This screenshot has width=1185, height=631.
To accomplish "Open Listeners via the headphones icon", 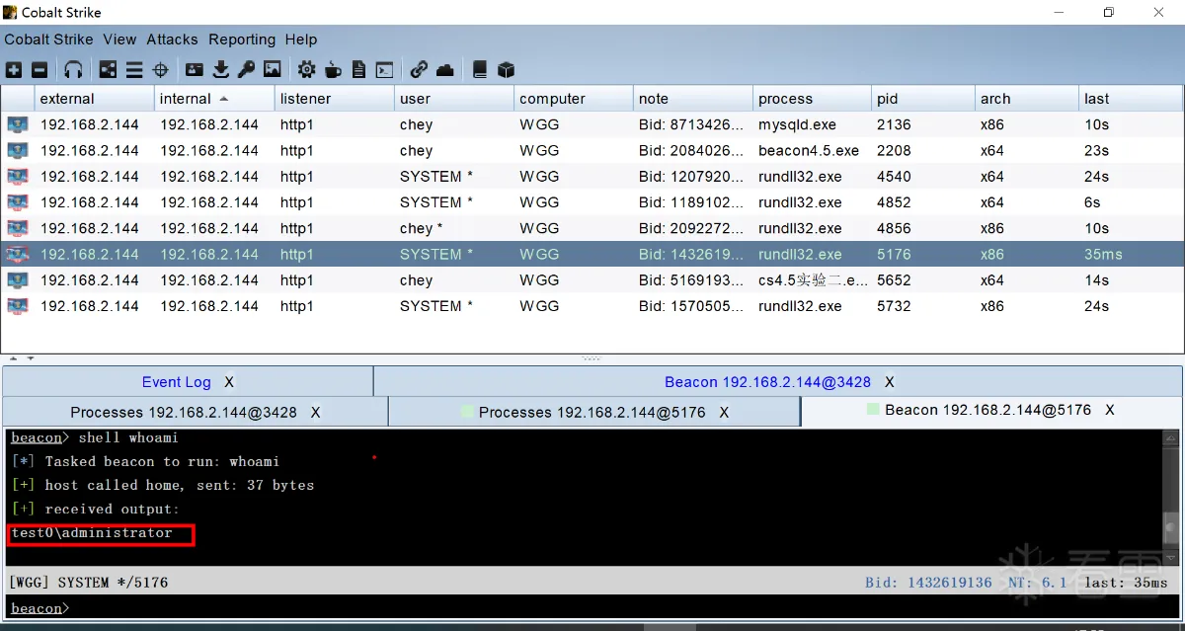I will (74, 70).
